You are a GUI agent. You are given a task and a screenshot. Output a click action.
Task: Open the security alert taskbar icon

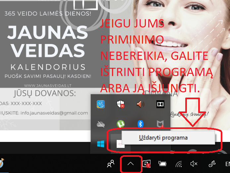(x=146, y=164)
